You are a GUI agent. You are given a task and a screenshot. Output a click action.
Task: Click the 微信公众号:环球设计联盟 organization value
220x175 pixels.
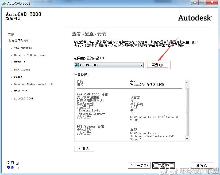click(x=147, y=84)
